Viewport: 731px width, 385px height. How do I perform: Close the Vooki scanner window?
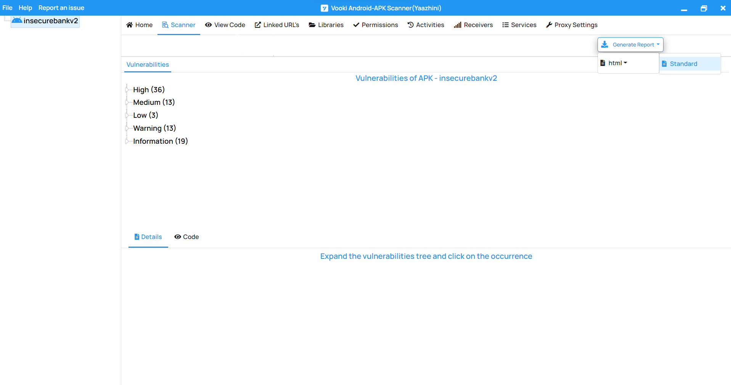[723, 8]
